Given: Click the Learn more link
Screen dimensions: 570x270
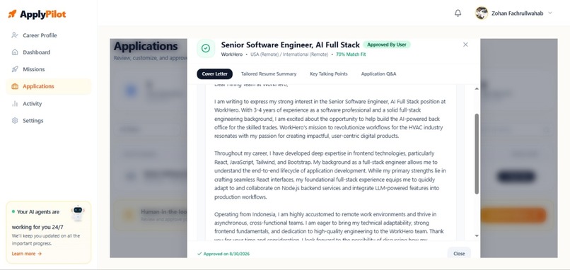Looking at the screenshot, I should pos(27,254).
